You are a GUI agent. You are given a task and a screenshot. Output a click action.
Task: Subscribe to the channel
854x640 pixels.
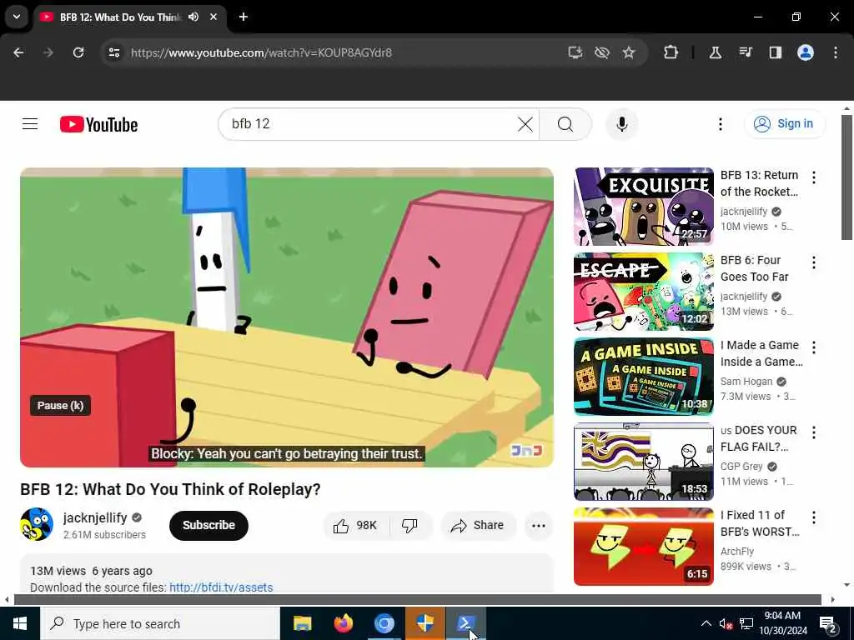click(x=208, y=525)
